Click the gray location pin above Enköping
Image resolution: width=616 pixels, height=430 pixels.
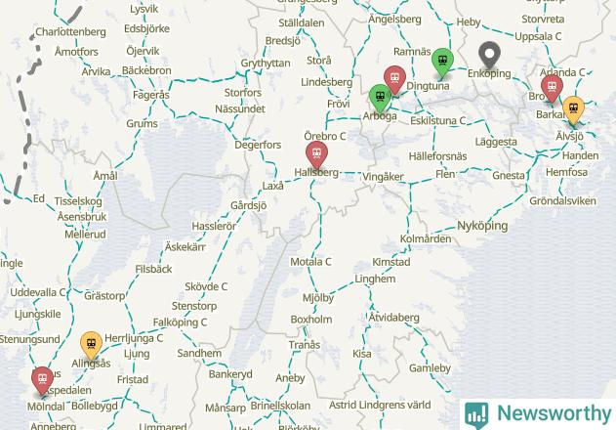coord(489,55)
